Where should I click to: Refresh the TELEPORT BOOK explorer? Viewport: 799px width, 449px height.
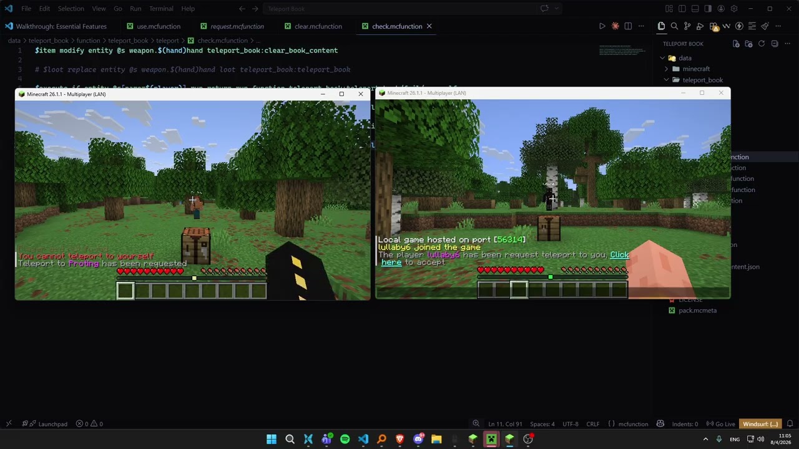point(762,44)
